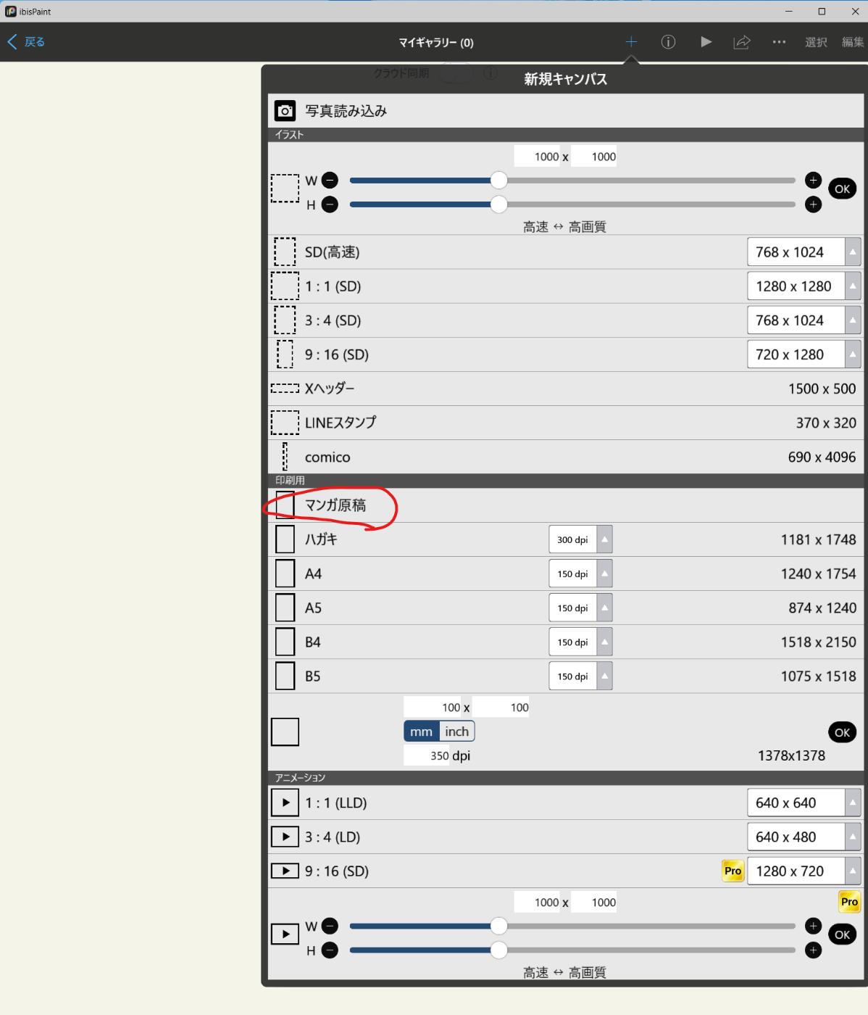868x1015 pixels.
Task: Click the illustration width slider handle
Action: click(x=498, y=181)
